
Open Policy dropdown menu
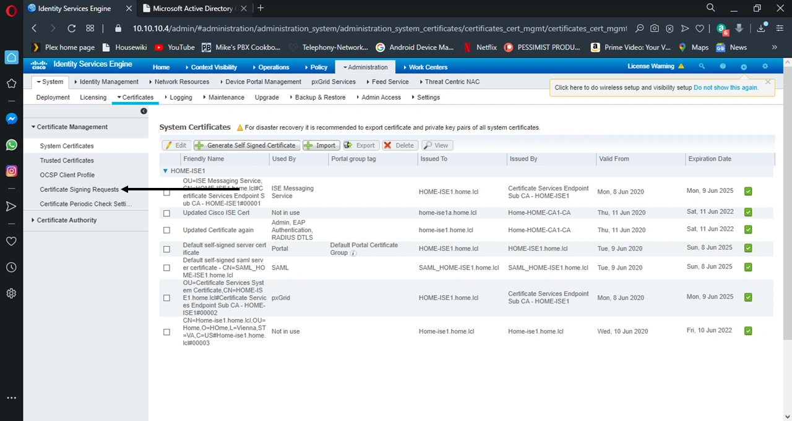[x=316, y=67]
